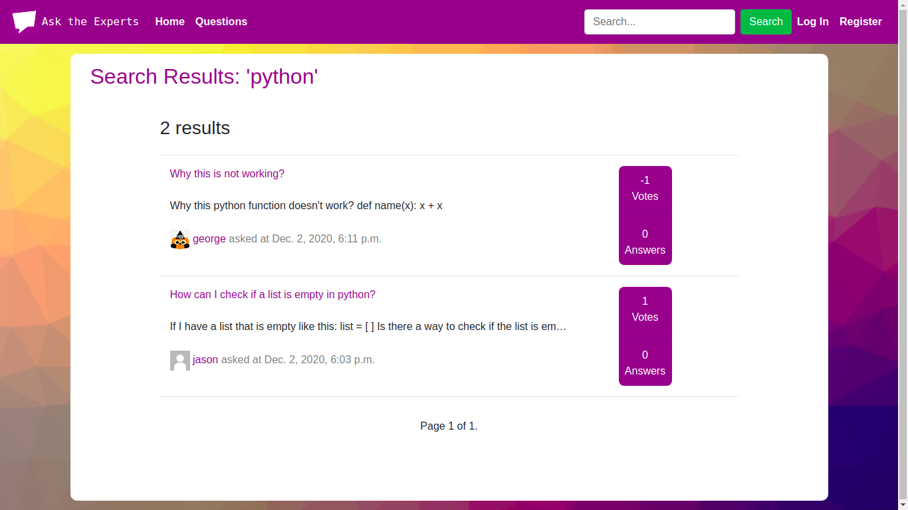Go to the Home menu item
The width and height of the screenshot is (908, 510).
click(x=170, y=22)
